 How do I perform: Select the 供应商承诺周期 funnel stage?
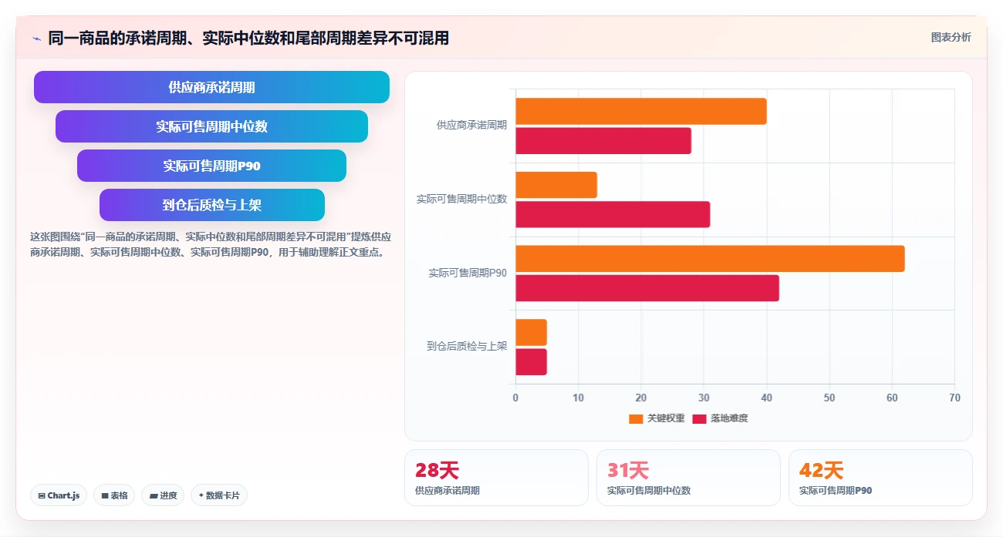(211, 87)
